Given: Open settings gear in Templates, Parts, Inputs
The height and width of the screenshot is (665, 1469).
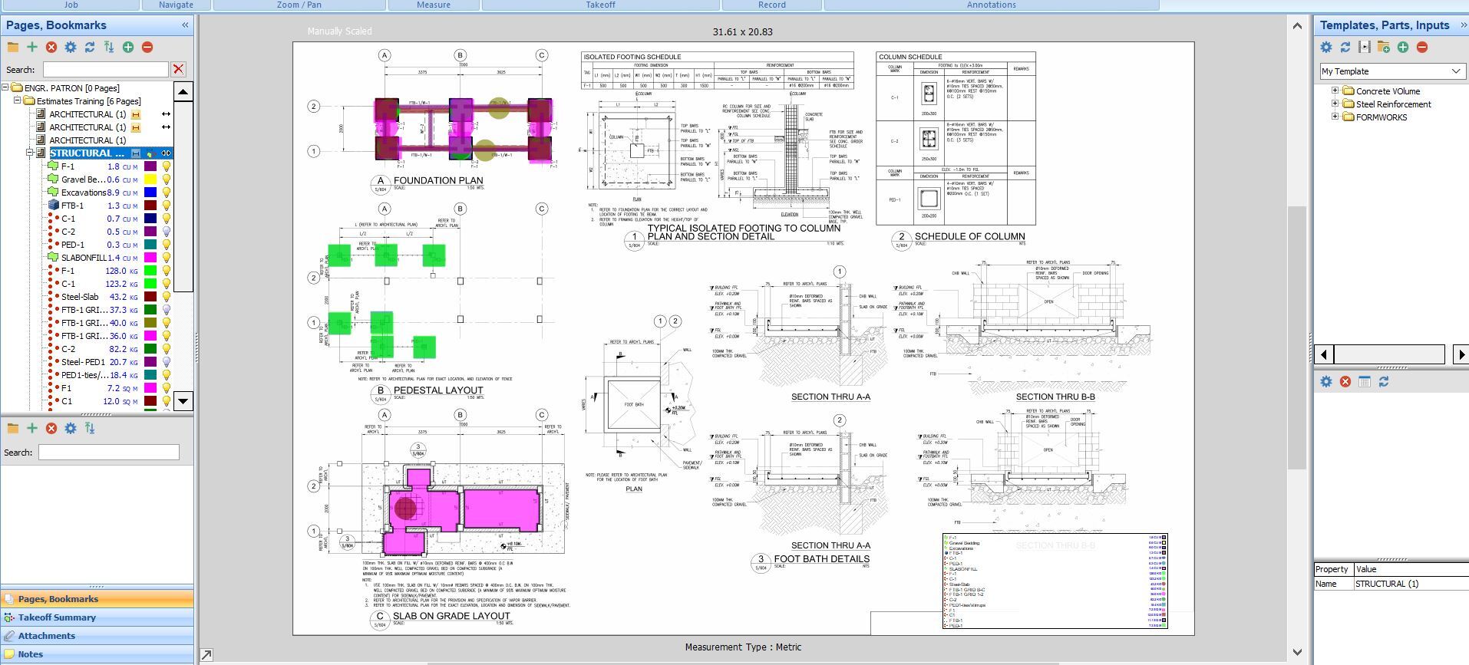Looking at the screenshot, I should click(x=1326, y=48).
